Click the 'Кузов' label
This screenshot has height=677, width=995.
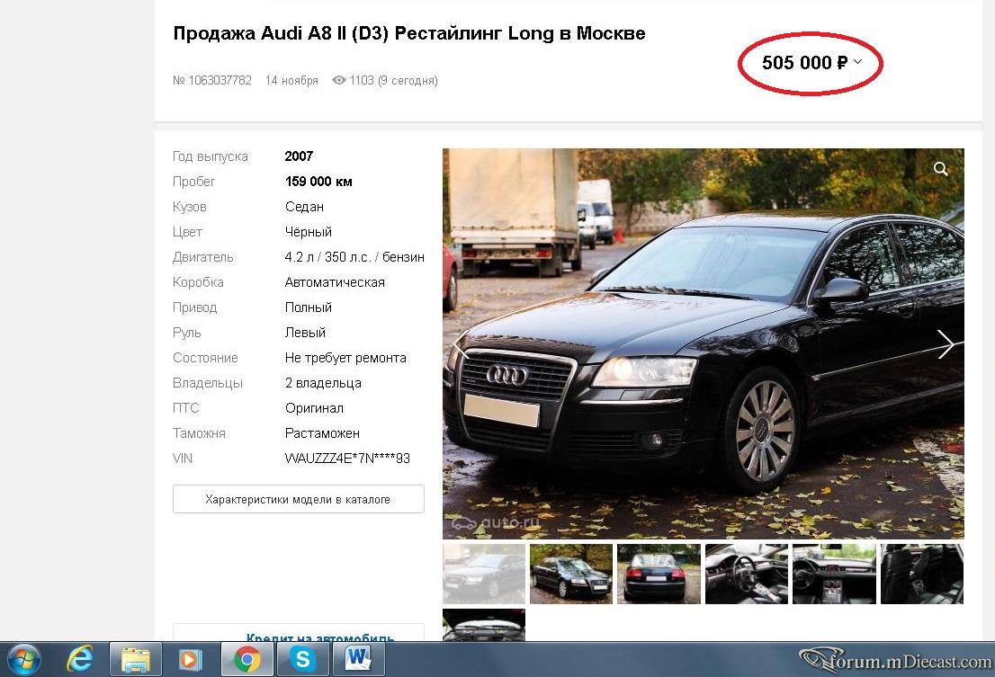coord(189,207)
